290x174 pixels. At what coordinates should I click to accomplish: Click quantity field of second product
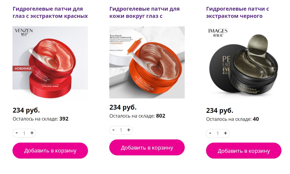tap(121, 130)
